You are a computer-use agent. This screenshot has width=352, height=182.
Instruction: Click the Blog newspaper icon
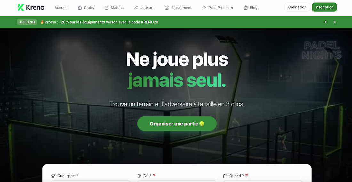click(x=245, y=8)
